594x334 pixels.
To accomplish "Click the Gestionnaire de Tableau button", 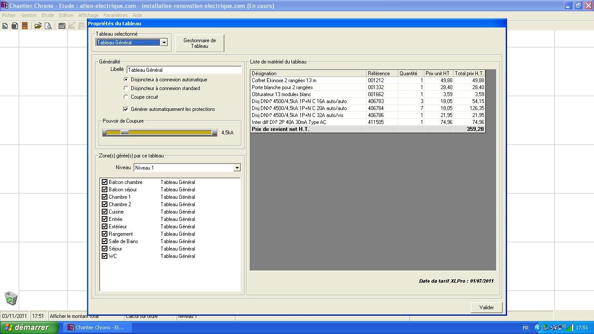I will [200, 43].
